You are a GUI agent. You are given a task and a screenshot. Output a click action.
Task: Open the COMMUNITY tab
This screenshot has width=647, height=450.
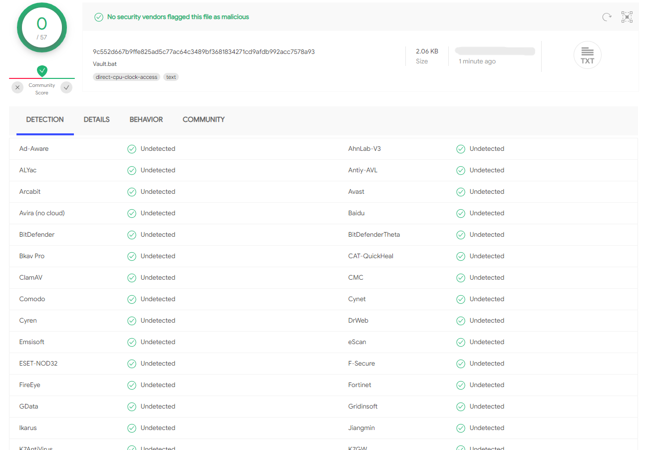204,120
